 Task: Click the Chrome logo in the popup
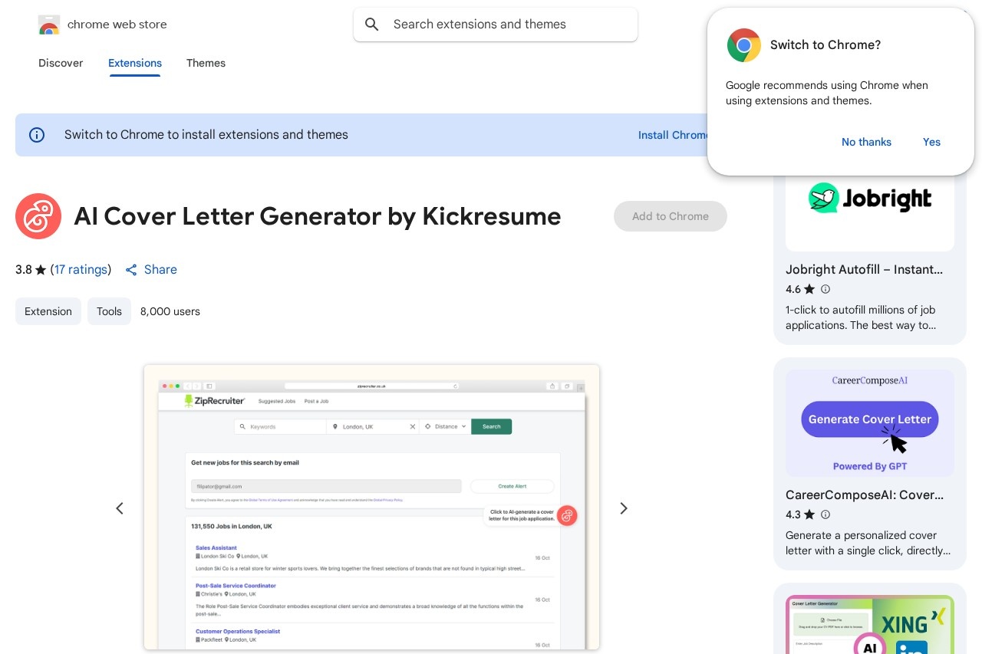click(743, 45)
